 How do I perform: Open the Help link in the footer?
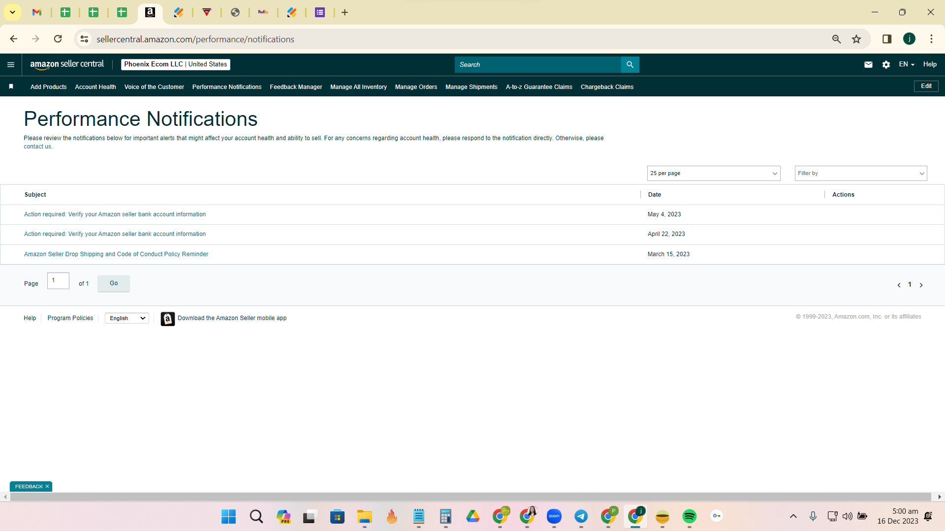30,318
